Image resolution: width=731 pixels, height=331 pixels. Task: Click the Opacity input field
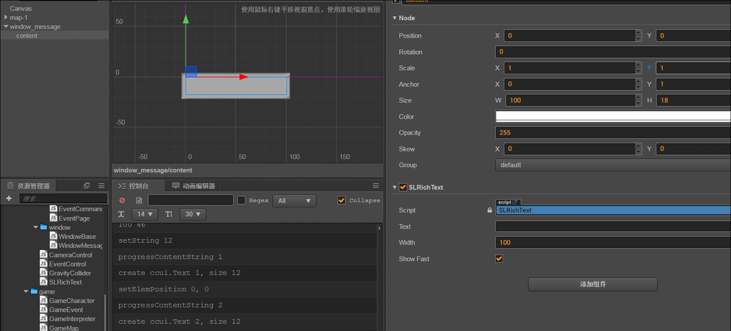[613, 133]
